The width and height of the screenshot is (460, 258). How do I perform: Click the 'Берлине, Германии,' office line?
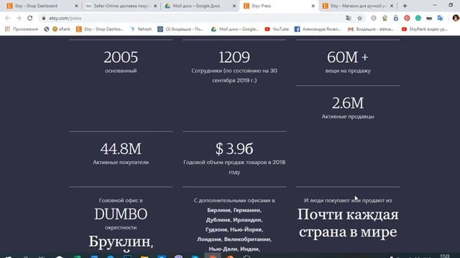(234, 210)
